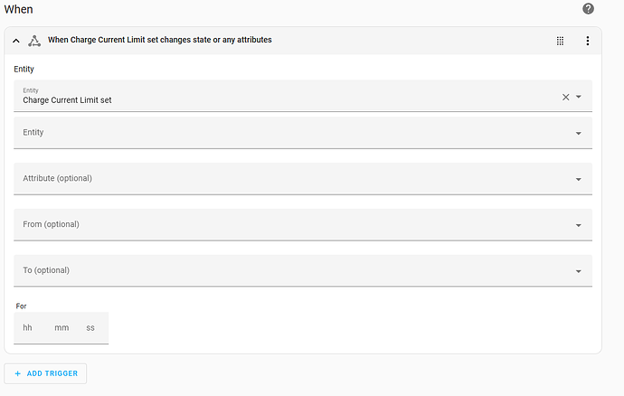Click the hh hours duration box
Viewport: 624px width, 396px height.
click(28, 328)
